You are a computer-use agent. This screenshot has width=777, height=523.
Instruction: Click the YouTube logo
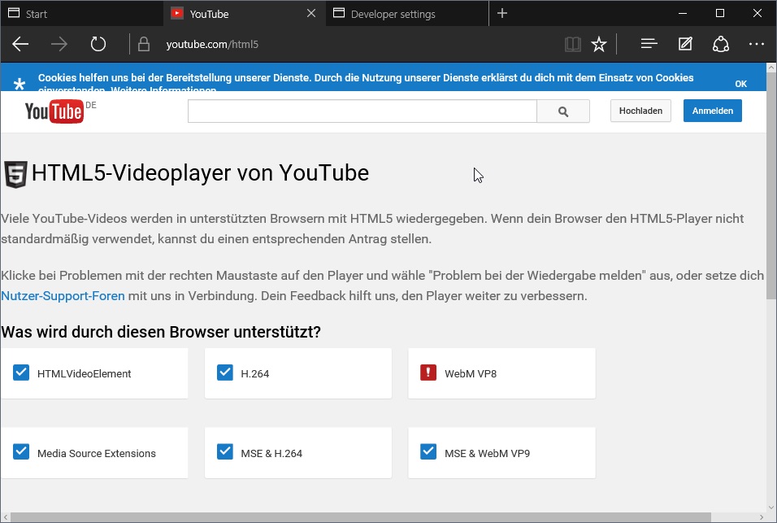(54, 111)
